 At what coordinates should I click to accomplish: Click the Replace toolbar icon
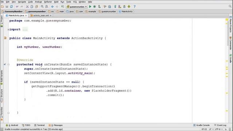[x=47, y=7]
